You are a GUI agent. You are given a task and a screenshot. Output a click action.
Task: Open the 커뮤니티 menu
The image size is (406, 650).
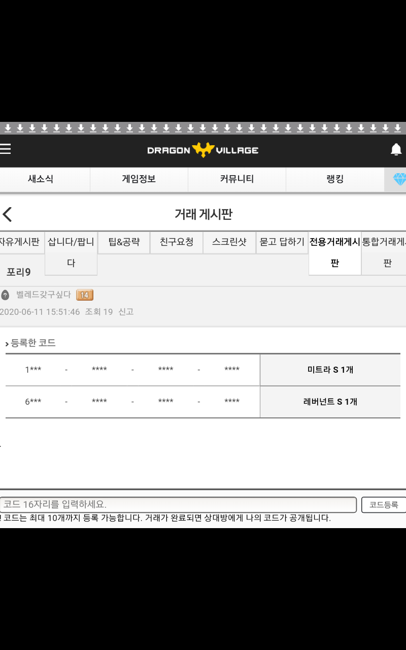click(236, 179)
